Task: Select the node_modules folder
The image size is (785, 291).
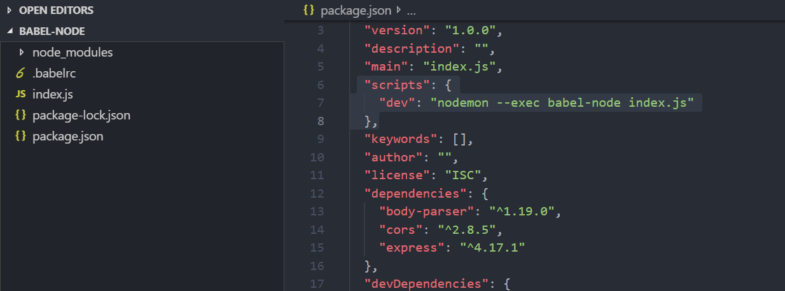Action: (x=72, y=52)
